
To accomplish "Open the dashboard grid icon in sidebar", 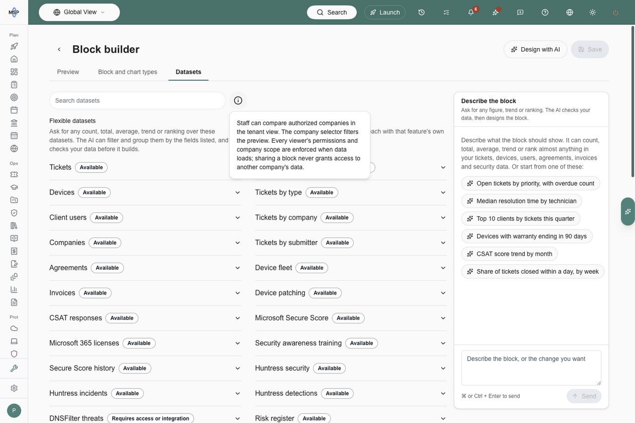I will point(14,72).
